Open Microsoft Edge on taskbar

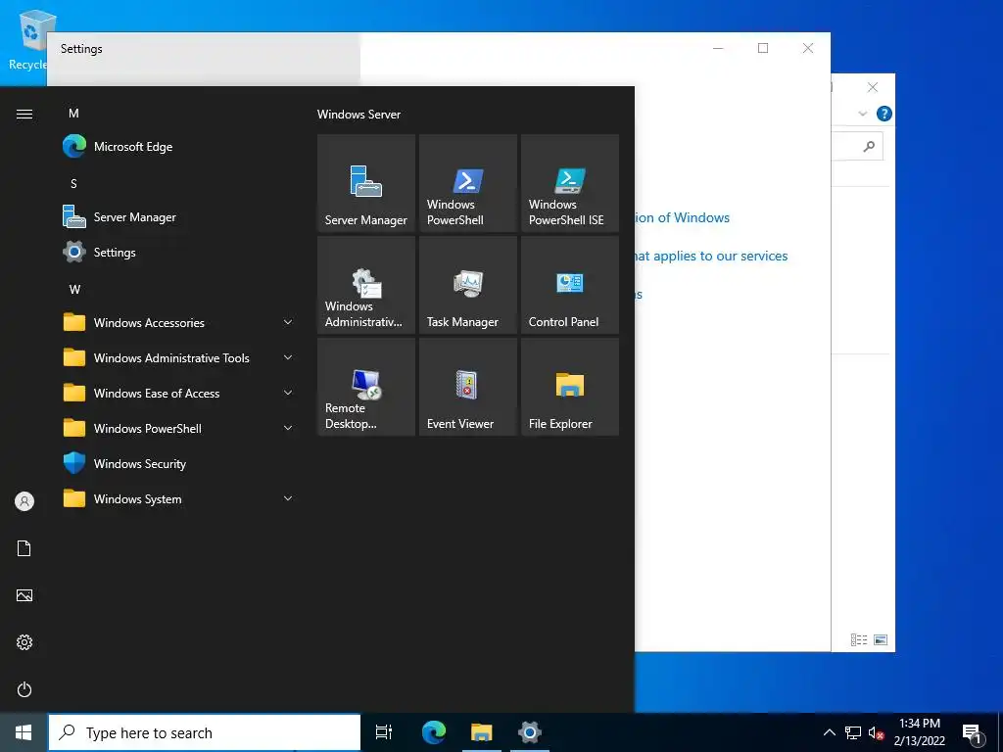point(434,732)
